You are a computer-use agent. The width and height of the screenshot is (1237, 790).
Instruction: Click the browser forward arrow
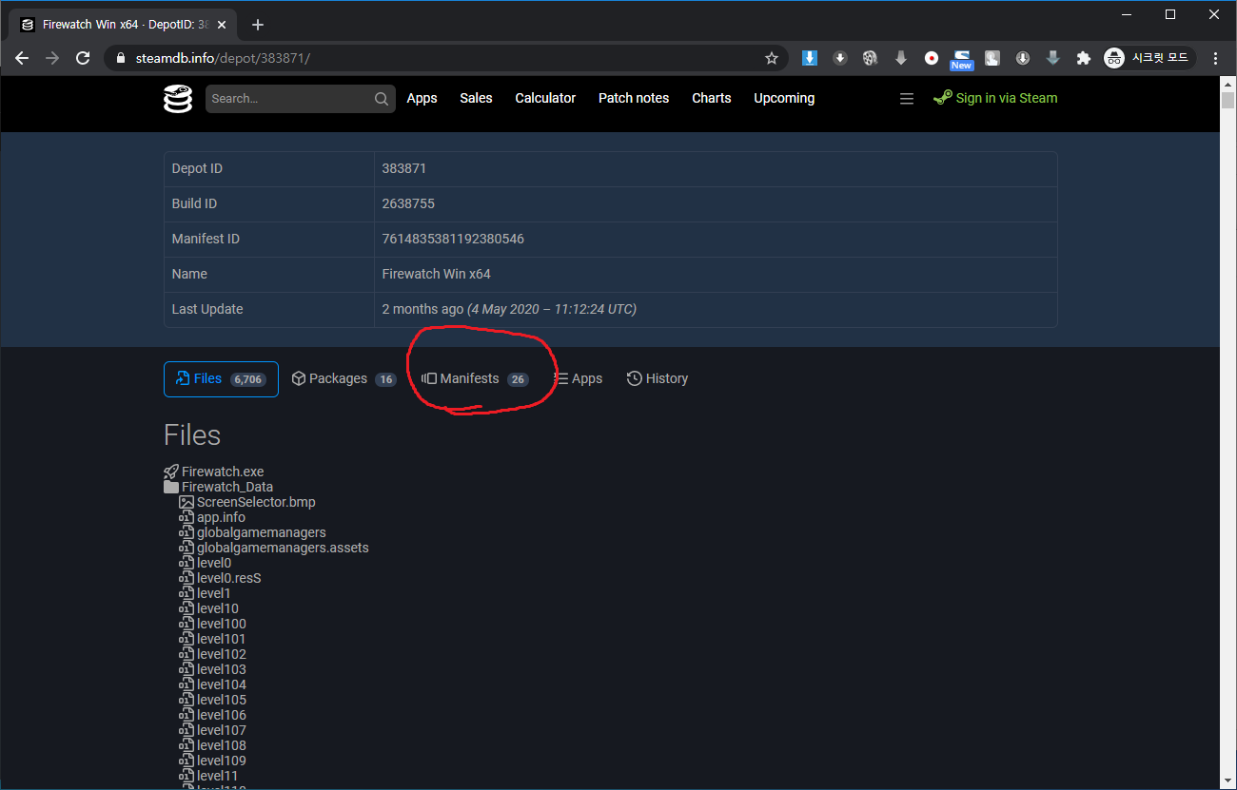coord(52,58)
